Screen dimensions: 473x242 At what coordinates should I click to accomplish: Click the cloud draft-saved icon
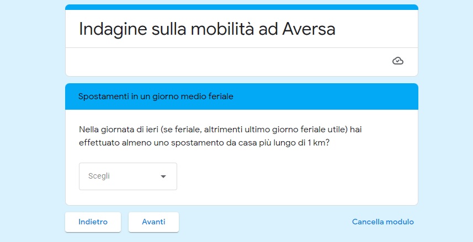click(x=397, y=61)
